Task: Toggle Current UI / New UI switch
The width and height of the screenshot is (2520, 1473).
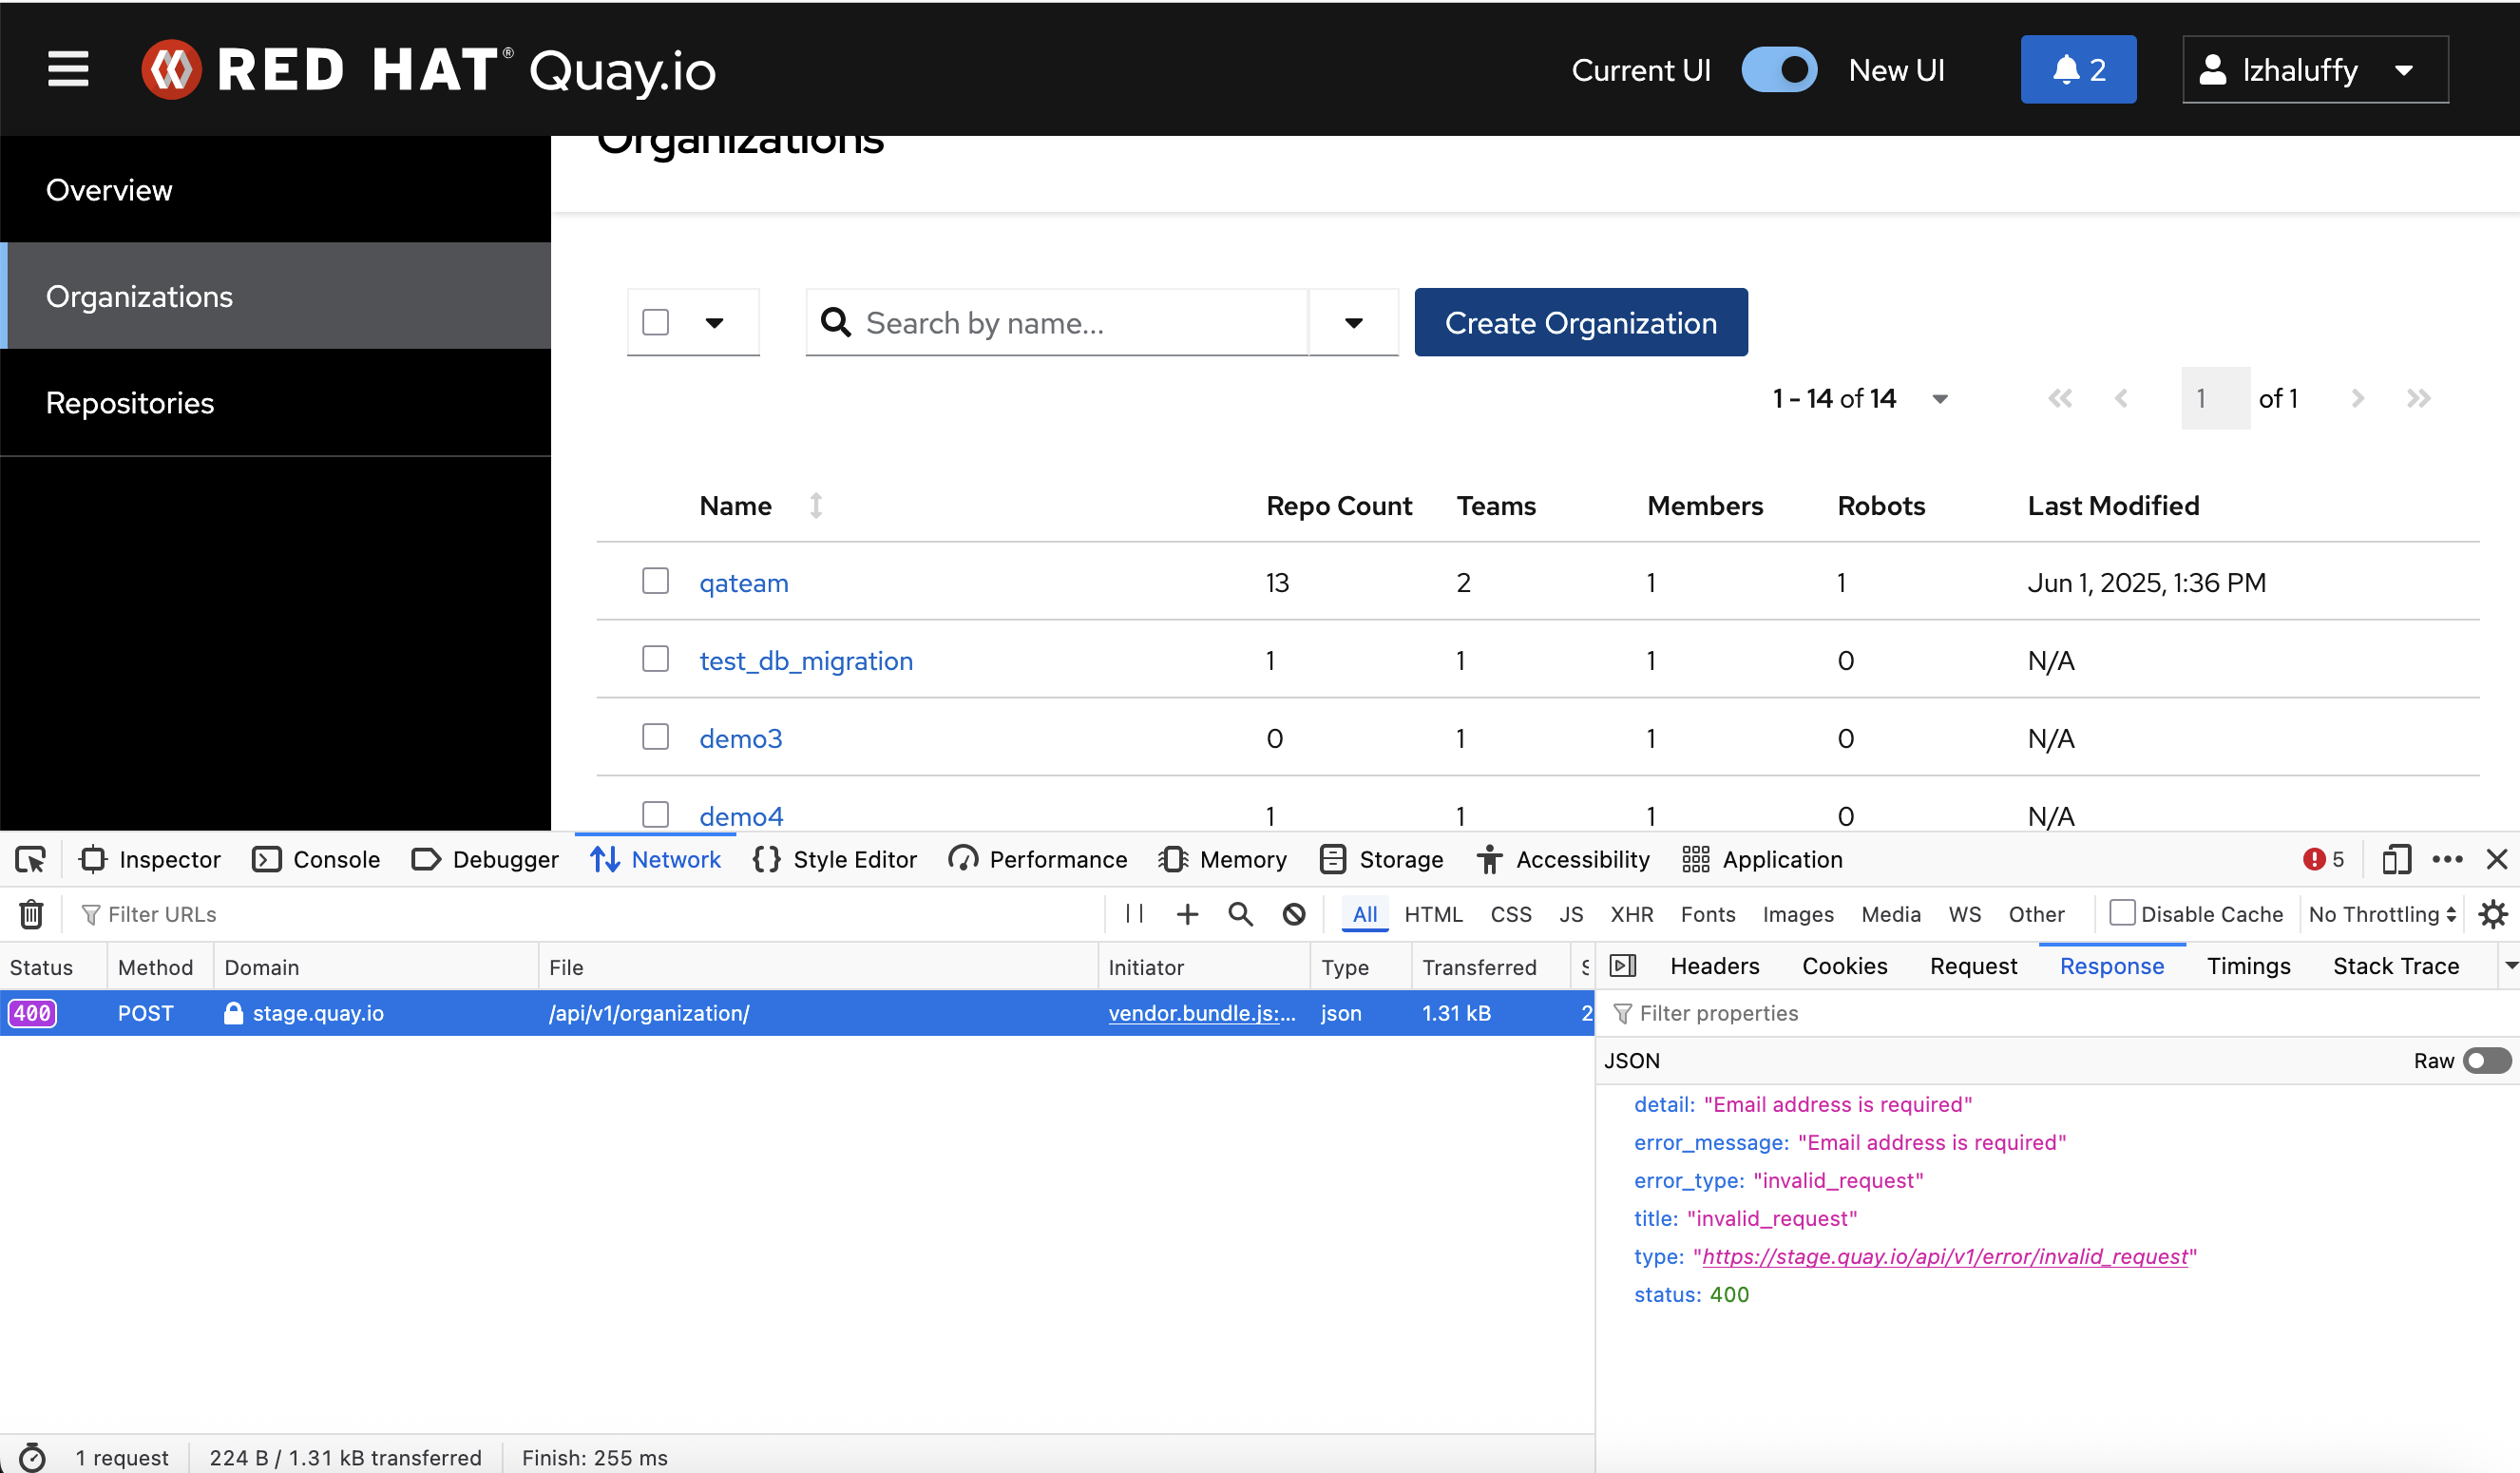Action: 1778,70
